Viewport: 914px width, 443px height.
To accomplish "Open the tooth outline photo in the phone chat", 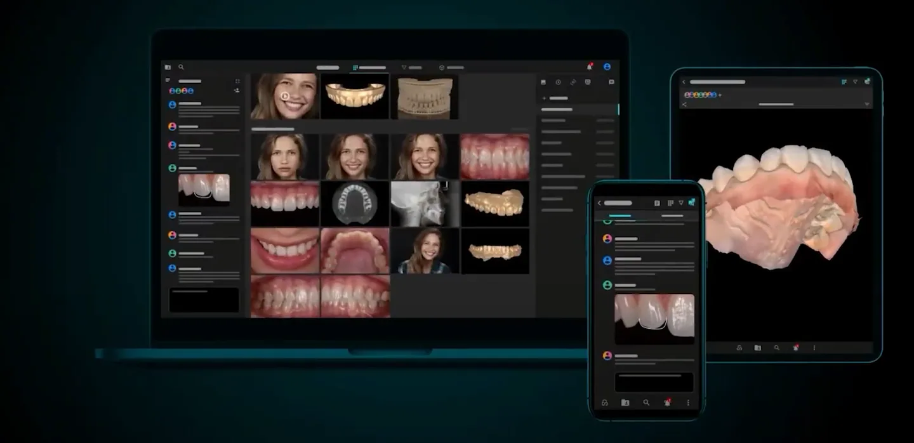I will 654,319.
